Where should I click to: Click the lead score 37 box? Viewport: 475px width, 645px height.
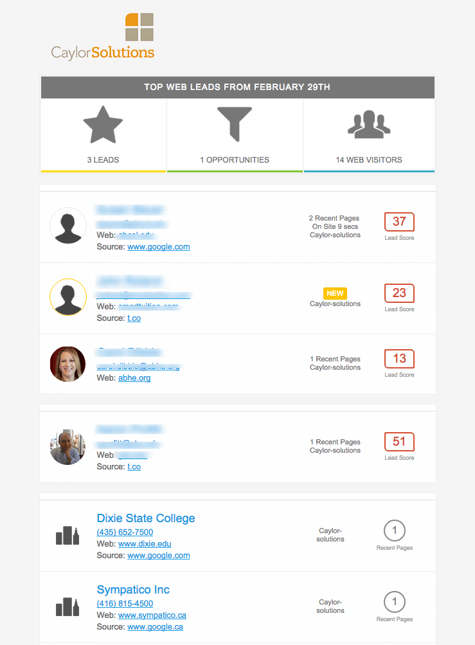coord(399,222)
